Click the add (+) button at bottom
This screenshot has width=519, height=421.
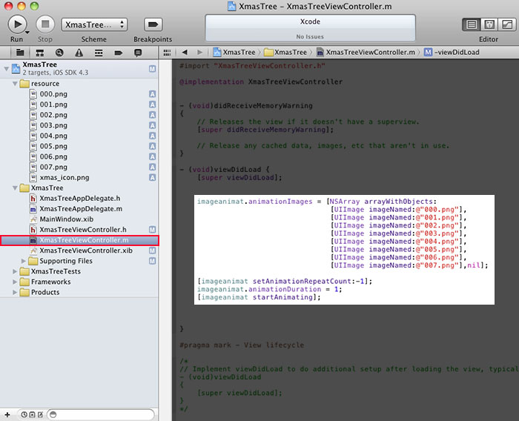click(7, 414)
